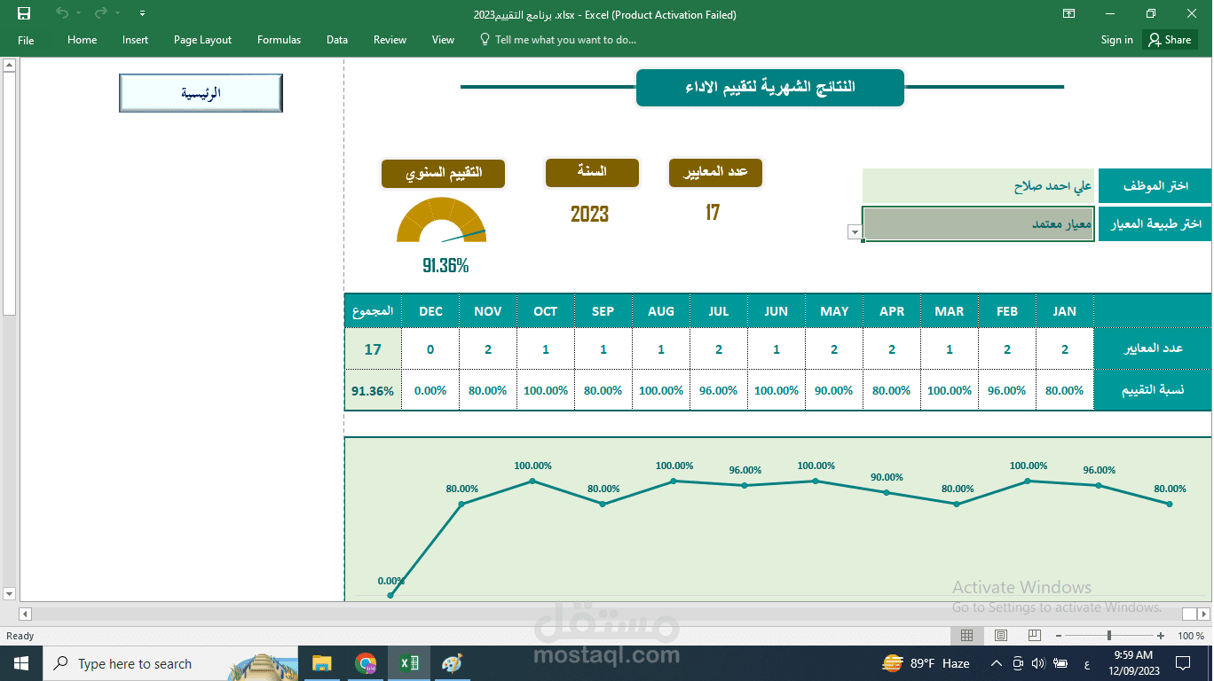Open the Page Layout tab
This screenshot has width=1214, height=681.
coord(202,40)
